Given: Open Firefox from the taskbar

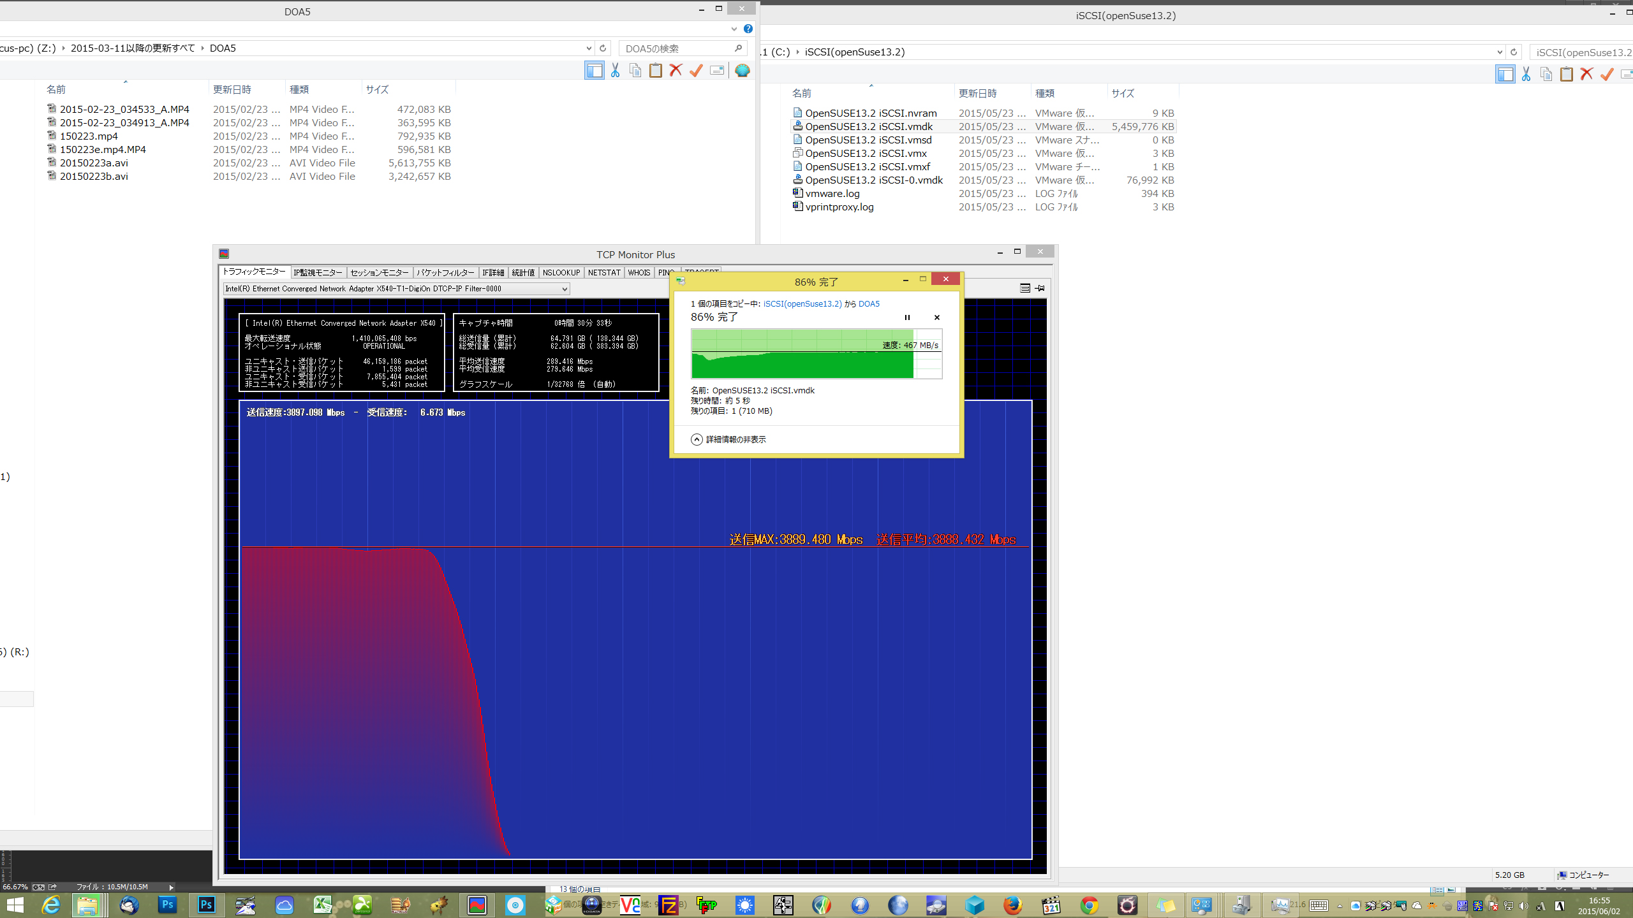Looking at the screenshot, I should pyautogui.click(x=1012, y=905).
